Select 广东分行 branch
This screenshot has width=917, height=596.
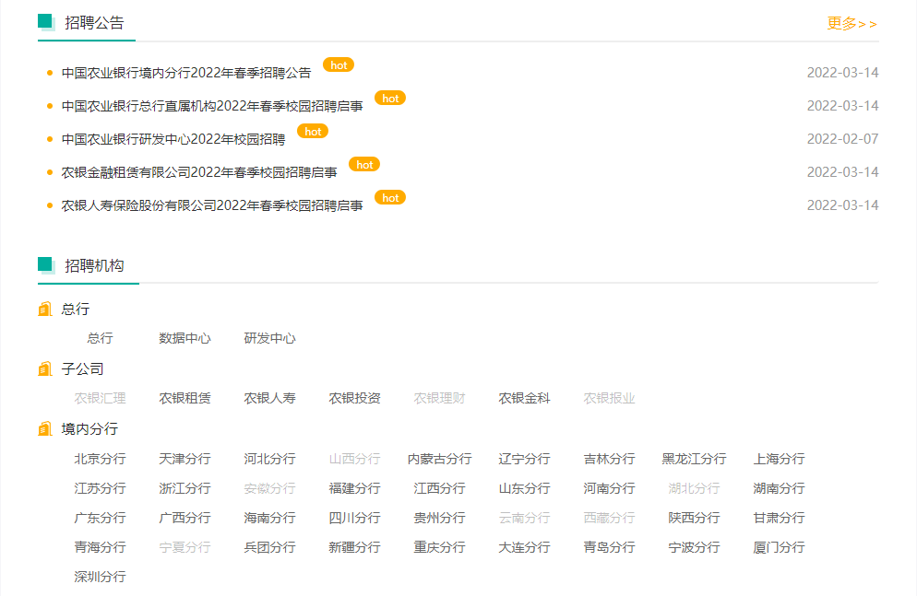[100, 519]
